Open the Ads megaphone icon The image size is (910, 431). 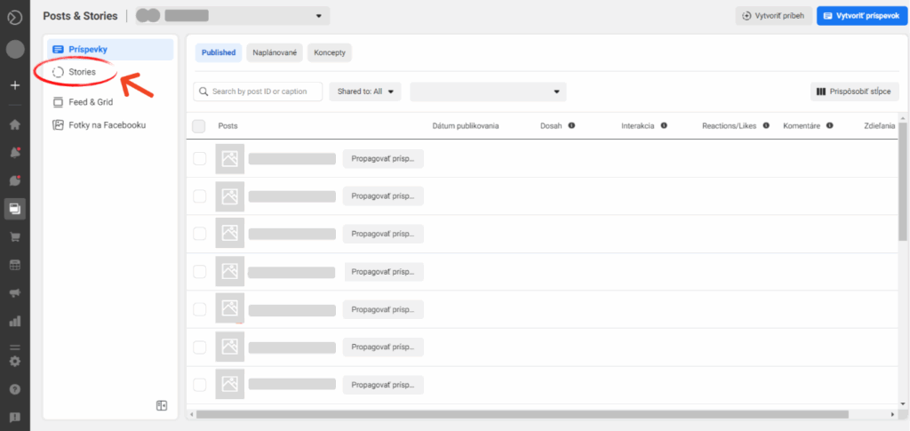click(x=15, y=293)
